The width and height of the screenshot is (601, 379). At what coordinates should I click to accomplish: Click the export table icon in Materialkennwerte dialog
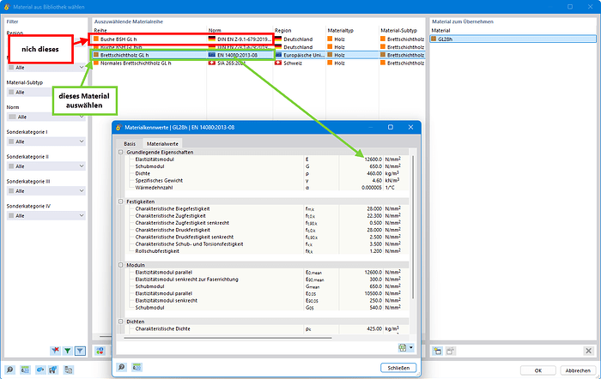(402, 347)
